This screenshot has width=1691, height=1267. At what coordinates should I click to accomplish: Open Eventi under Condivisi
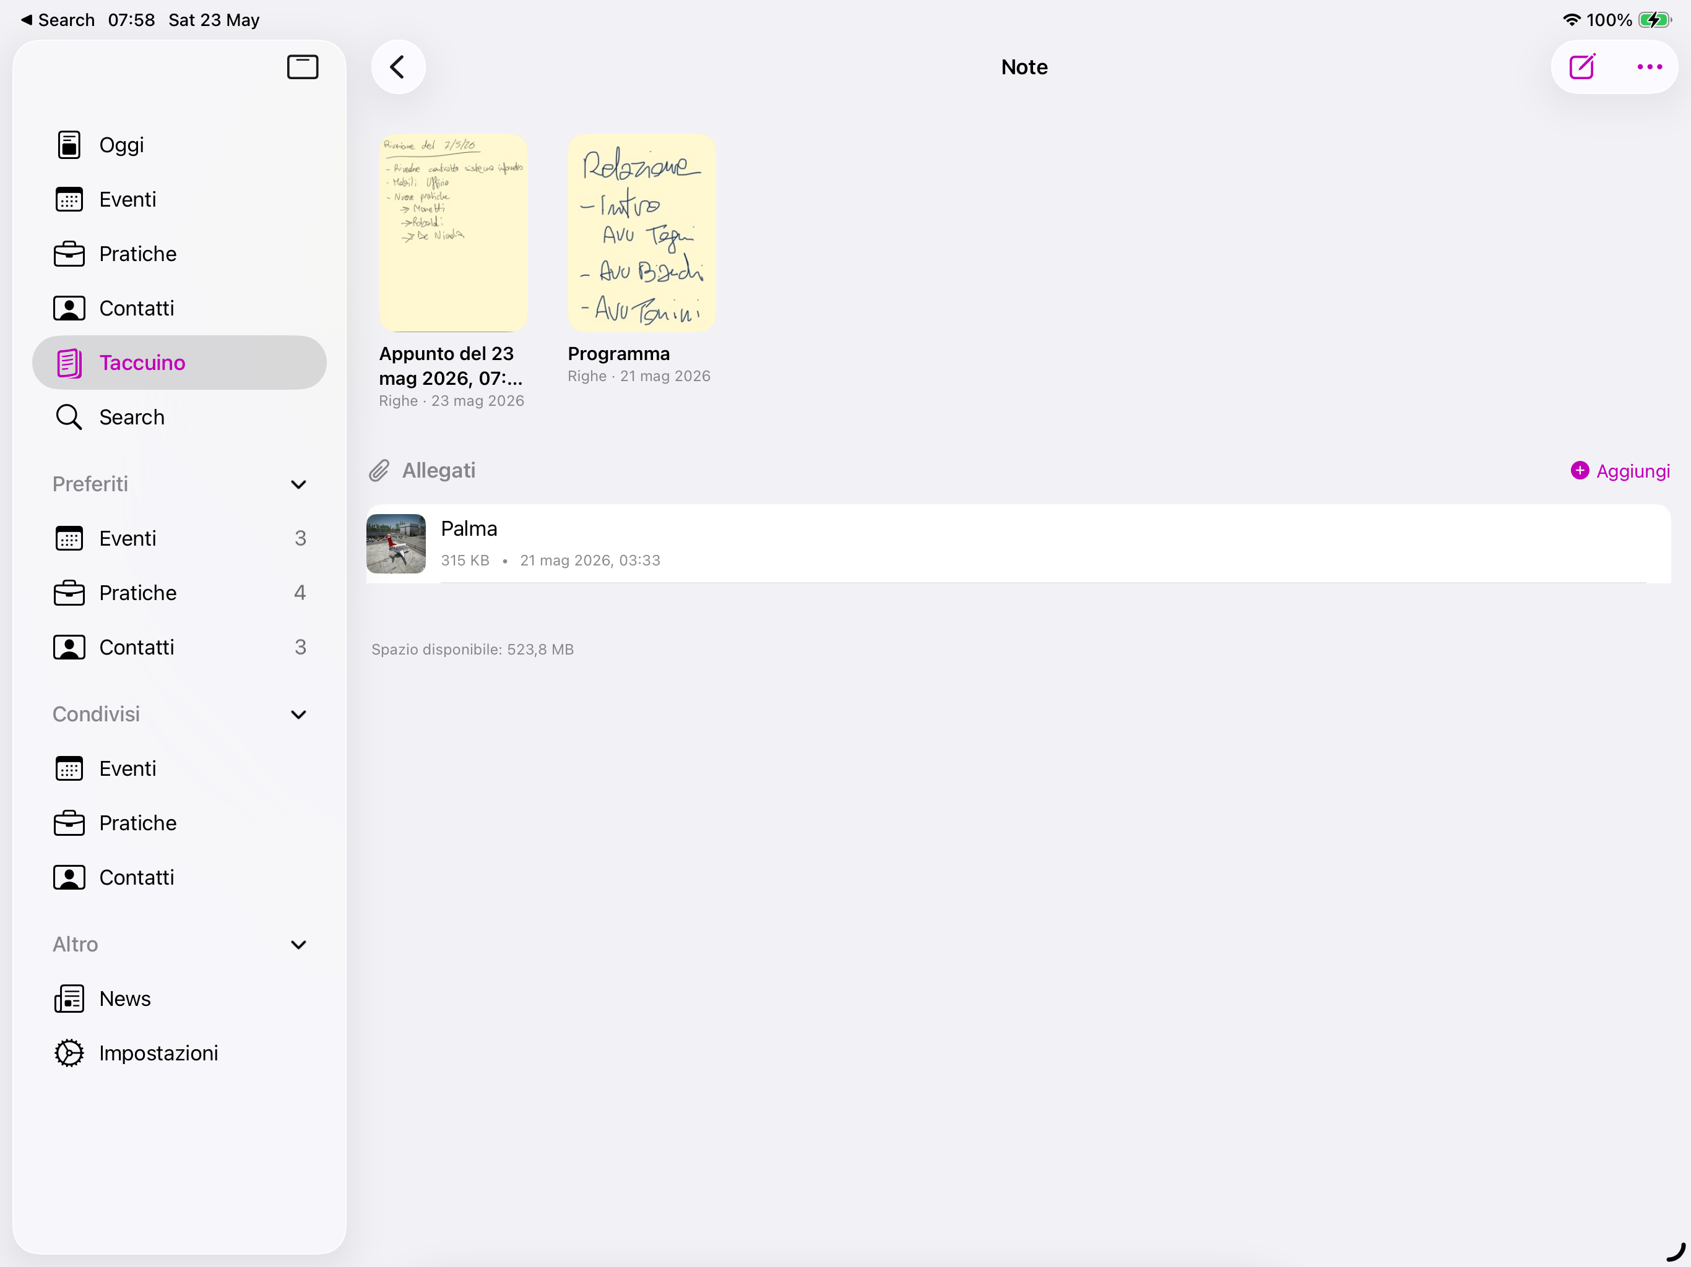179,769
